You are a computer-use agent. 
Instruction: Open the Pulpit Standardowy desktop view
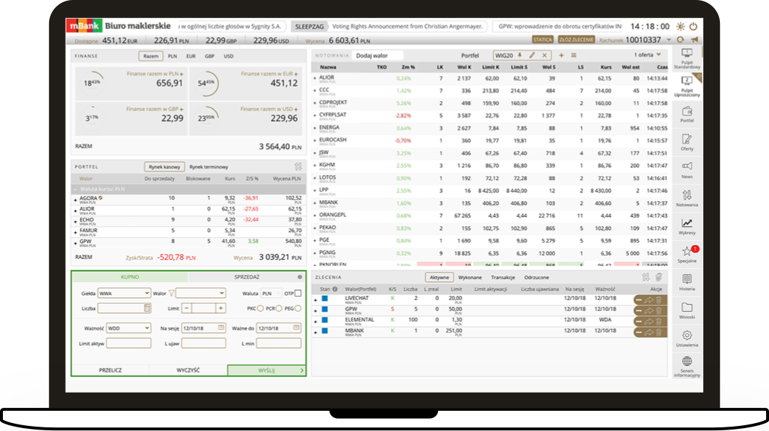(x=687, y=59)
